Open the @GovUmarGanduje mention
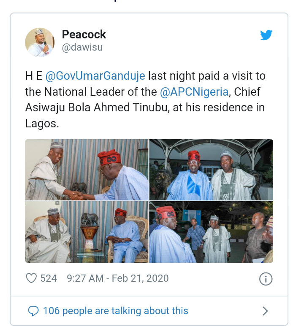 [x=95, y=76]
